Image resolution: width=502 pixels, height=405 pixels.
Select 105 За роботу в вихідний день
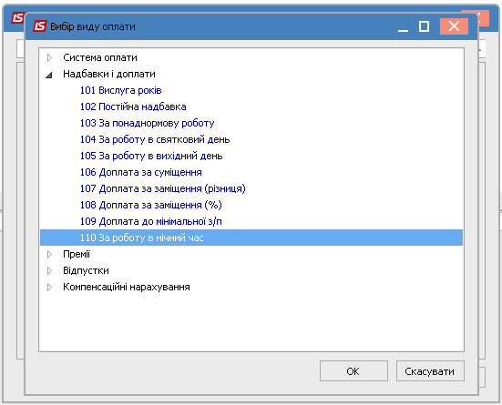151,157
